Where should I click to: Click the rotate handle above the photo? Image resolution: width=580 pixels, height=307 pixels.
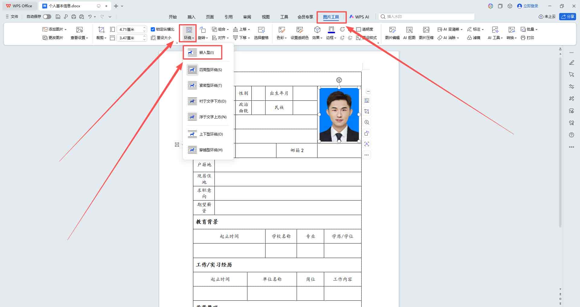[x=339, y=80]
